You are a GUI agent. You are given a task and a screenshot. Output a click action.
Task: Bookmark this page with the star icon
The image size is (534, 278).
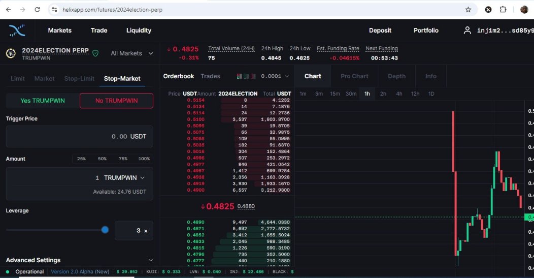coord(469,10)
